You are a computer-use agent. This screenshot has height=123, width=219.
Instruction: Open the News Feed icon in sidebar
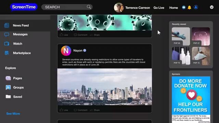click(x=7, y=25)
